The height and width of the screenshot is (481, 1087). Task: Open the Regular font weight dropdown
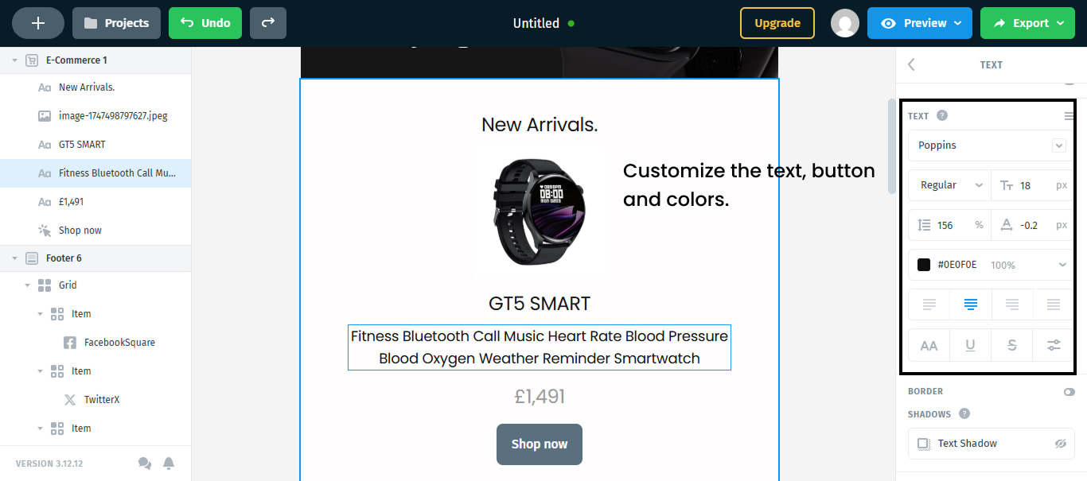tap(949, 184)
